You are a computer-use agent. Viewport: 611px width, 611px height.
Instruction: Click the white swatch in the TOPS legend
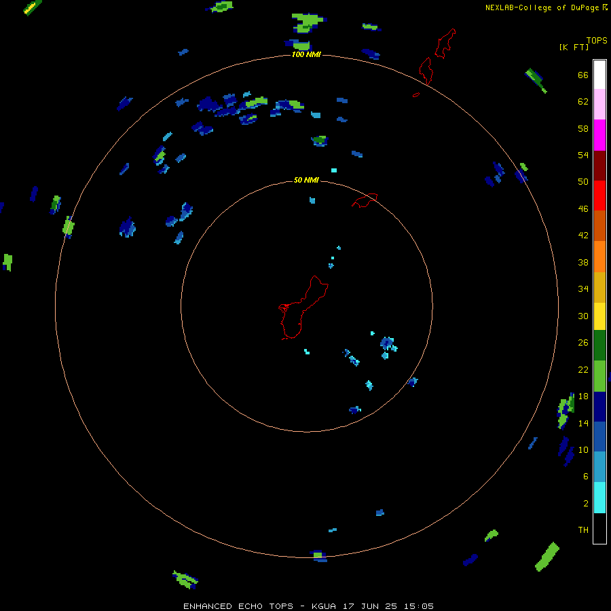point(599,75)
